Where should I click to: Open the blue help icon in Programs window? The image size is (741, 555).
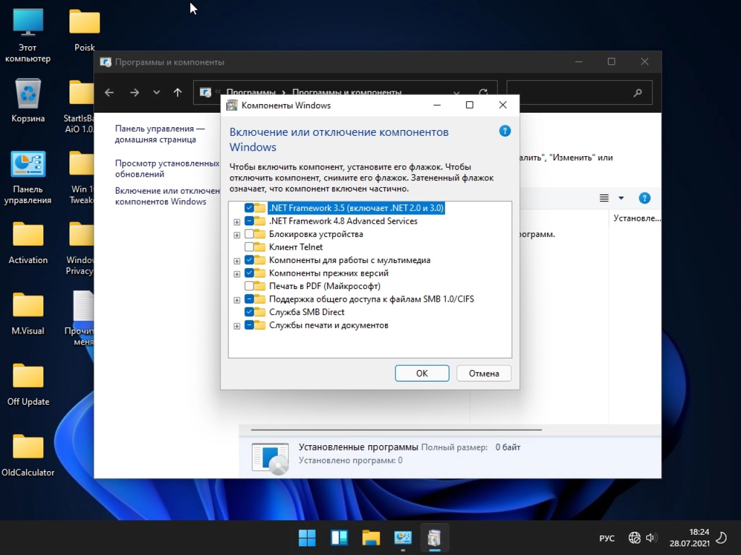click(644, 198)
